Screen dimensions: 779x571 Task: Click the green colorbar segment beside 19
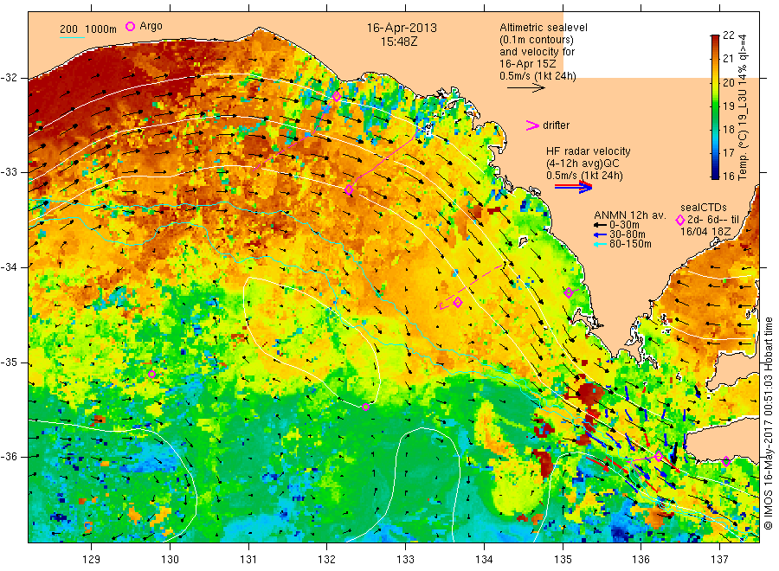(x=715, y=106)
